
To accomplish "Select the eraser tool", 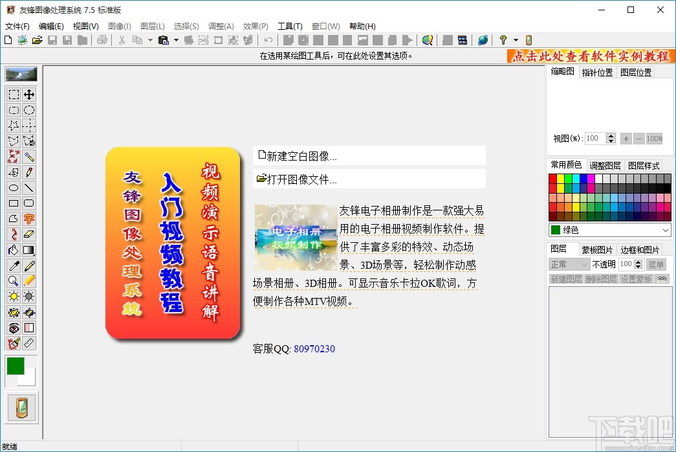I will 29,234.
